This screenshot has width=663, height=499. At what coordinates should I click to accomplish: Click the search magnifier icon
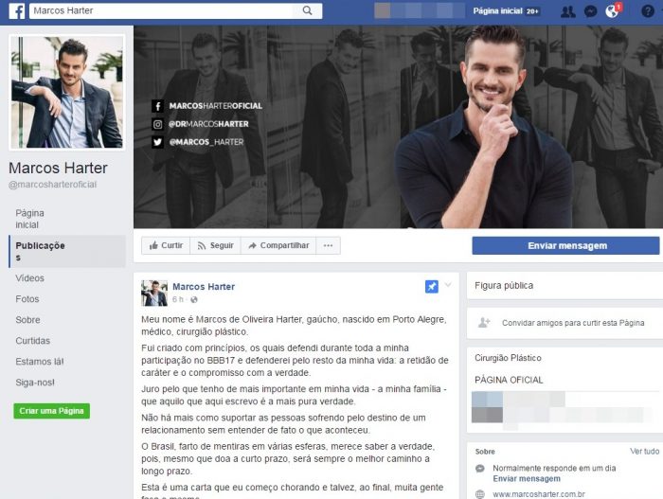[307, 11]
